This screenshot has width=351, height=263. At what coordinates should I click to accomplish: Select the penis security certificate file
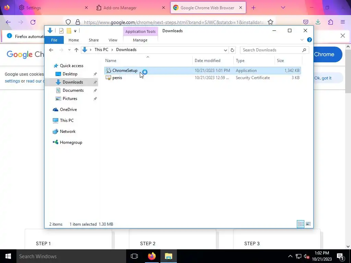tap(202, 78)
